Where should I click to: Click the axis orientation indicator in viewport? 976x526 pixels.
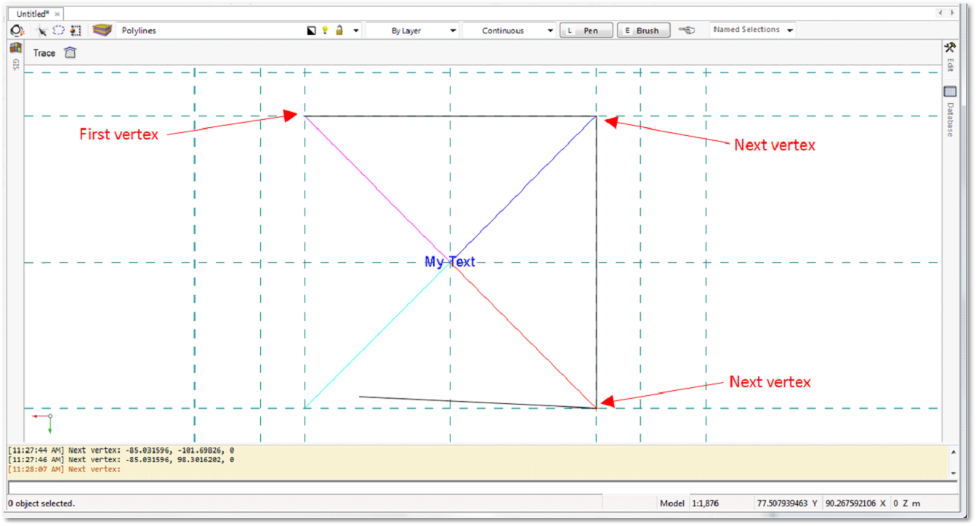[43, 423]
